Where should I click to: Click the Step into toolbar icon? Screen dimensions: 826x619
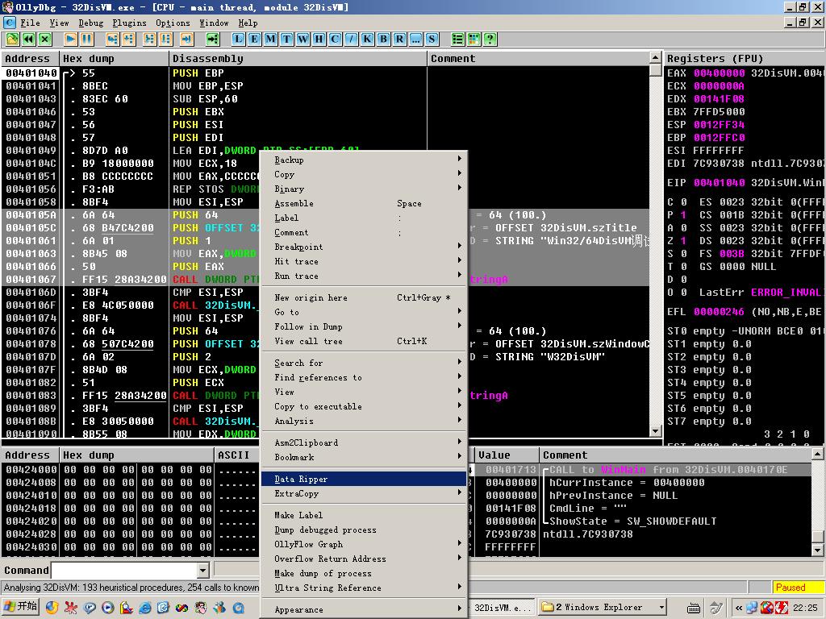click(x=112, y=39)
